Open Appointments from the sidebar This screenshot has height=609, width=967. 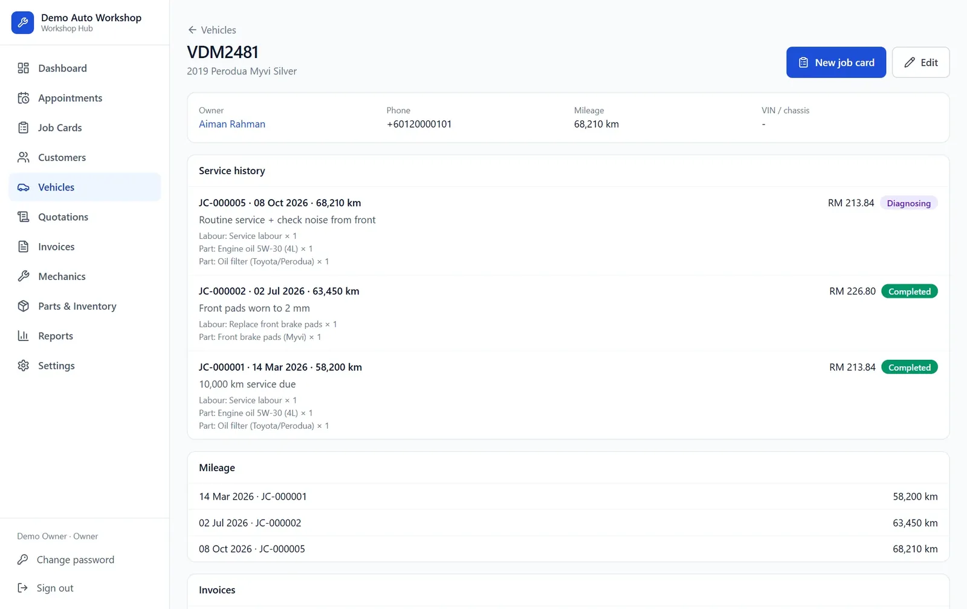[85, 98]
